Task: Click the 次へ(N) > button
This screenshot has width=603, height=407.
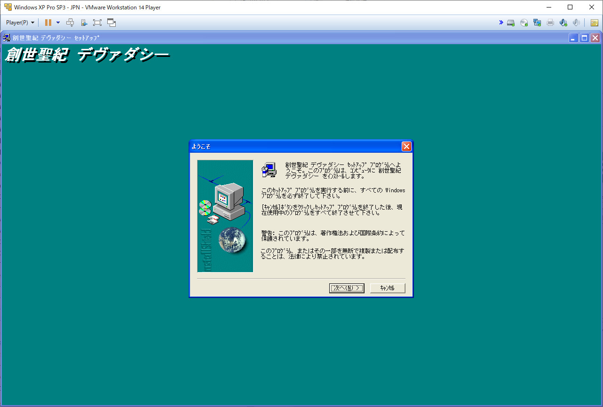Action: [347, 288]
